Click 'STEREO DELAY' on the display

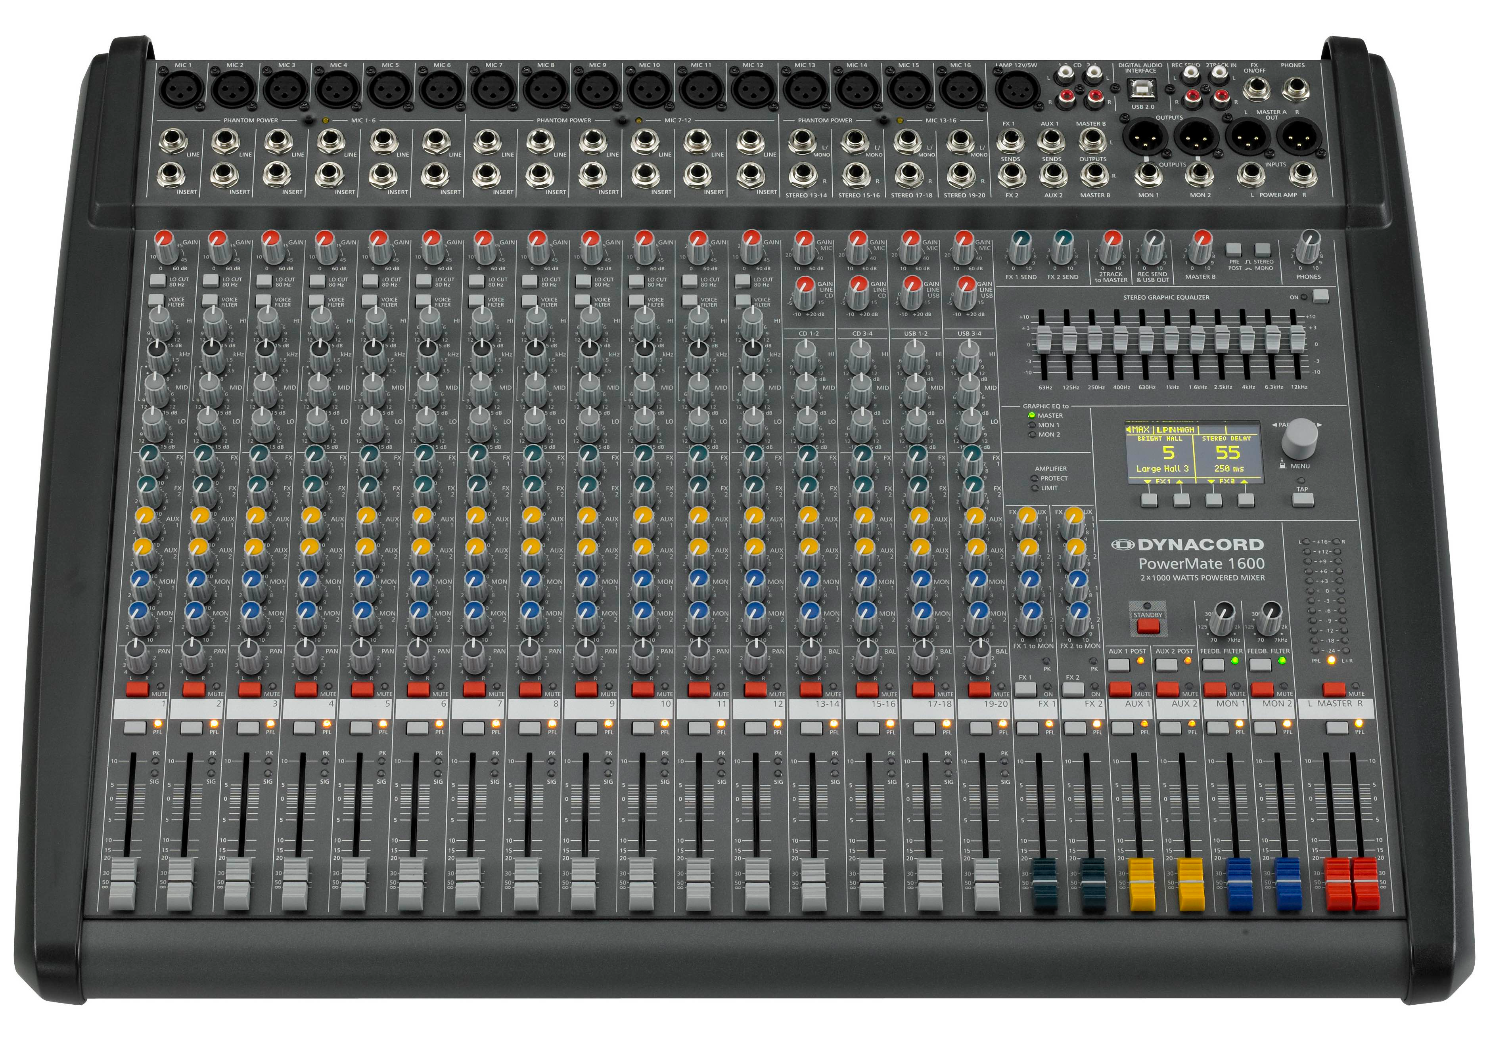click(x=1227, y=439)
